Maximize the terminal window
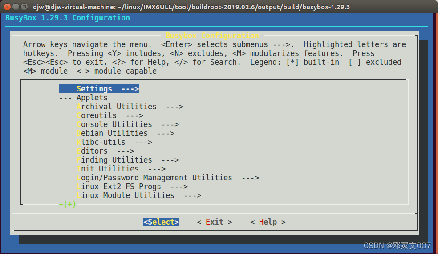This screenshot has height=254, width=438. click(x=24, y=7)
